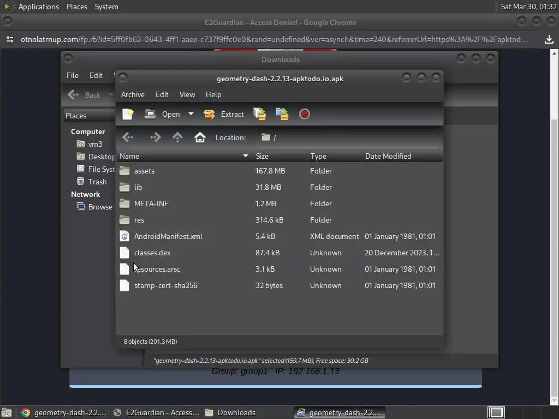The height and width of the screenshot is (419, 559).
Task: Click the Add Folder icon in toolbar
Action: (x=282, y=114)
